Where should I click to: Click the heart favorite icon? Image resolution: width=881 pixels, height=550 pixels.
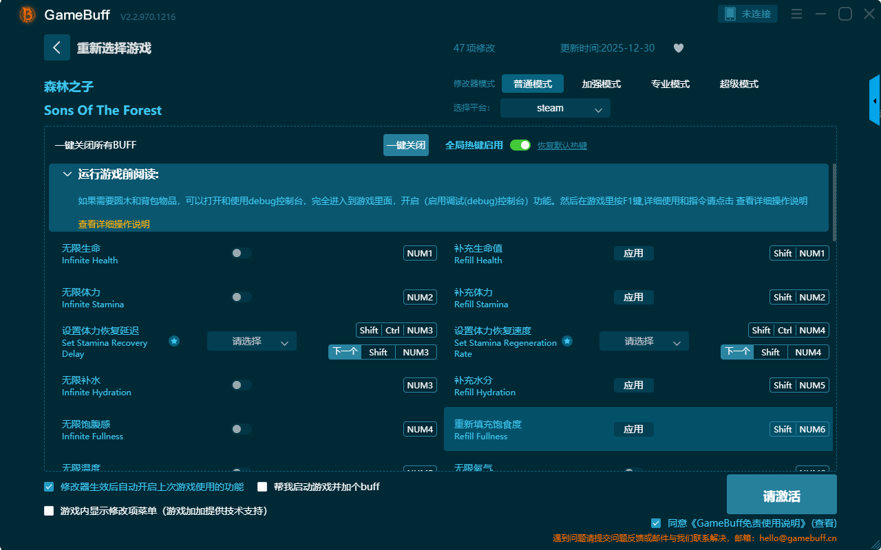[x=678, y=48]
